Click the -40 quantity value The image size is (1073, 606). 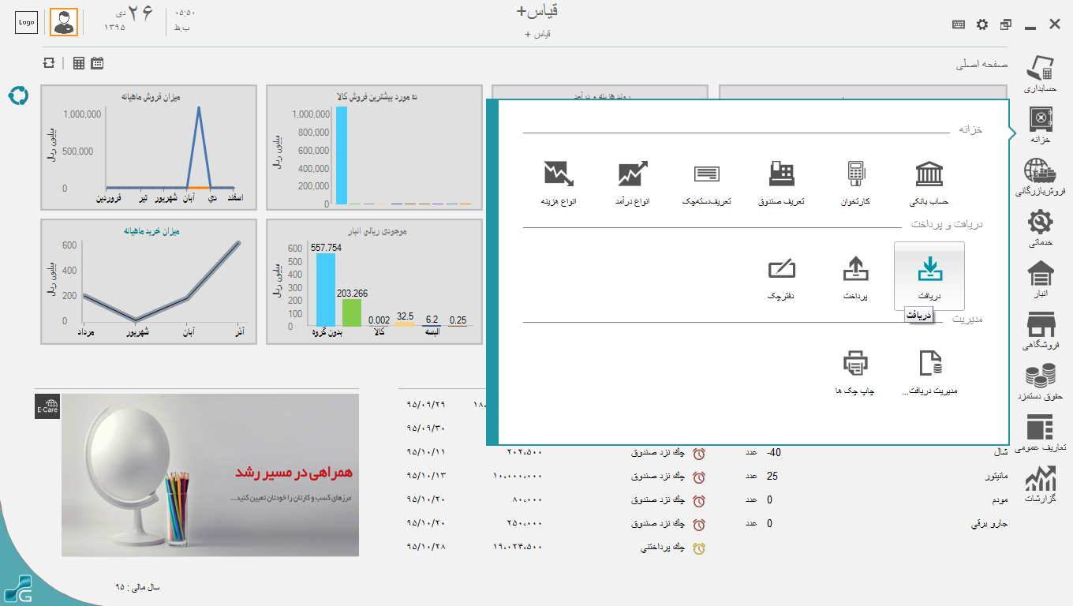pos(774,453)
